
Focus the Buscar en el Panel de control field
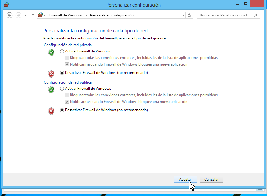[228, 15]
